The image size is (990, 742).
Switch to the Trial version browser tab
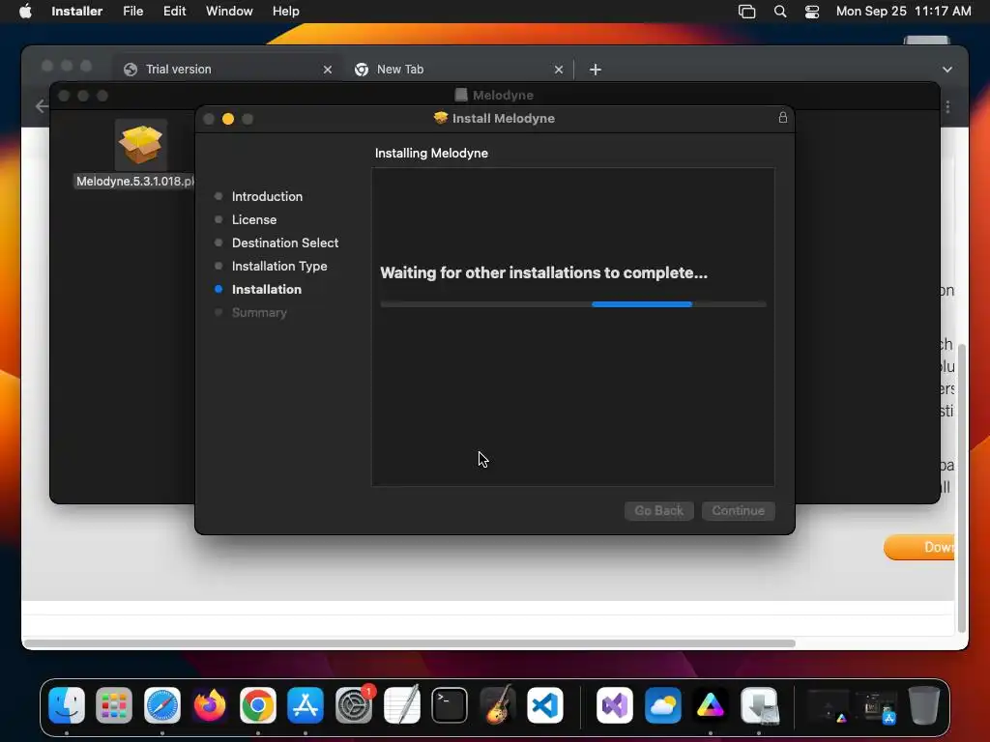point(229,70)
